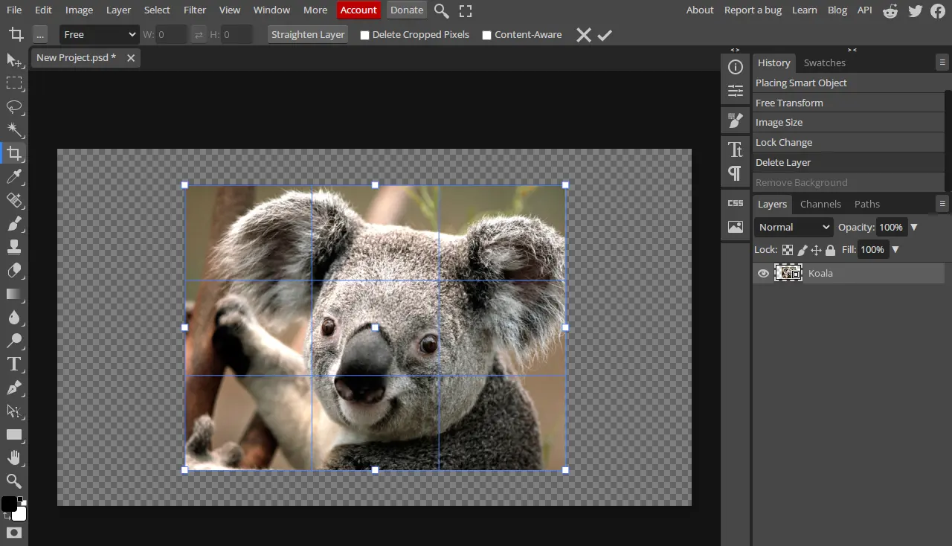The width and height of the screenshot is (952, 546).
Task: Open Layers panel menu
Action: [x=942, y=204]
